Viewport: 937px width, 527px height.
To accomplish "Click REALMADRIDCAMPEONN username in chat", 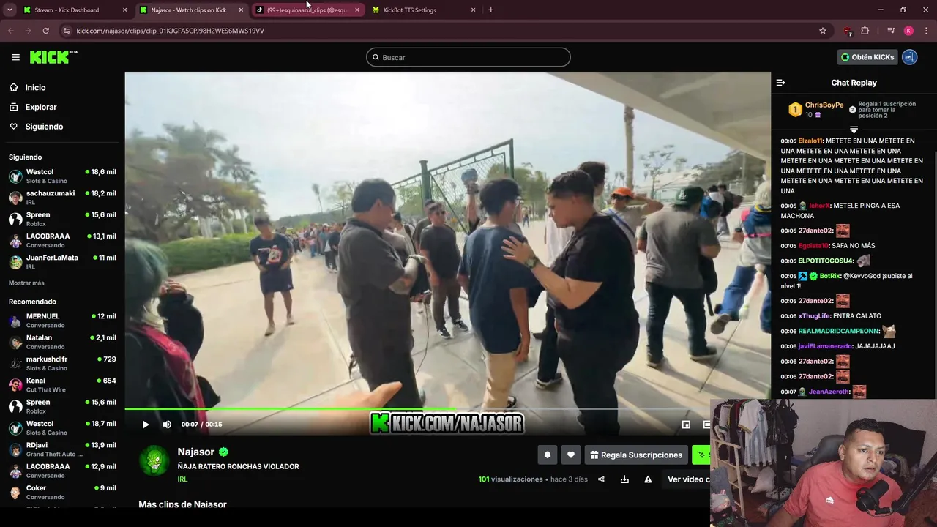I will click(x=838, y=331).
